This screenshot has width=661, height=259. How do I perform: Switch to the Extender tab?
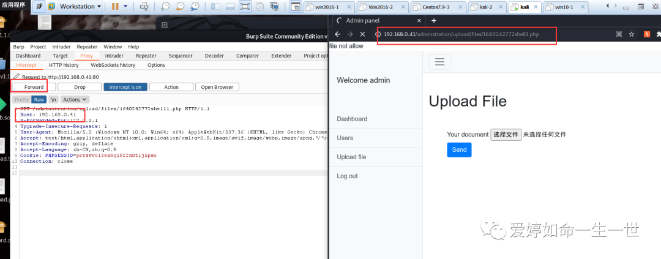click(x=281, y=56)
